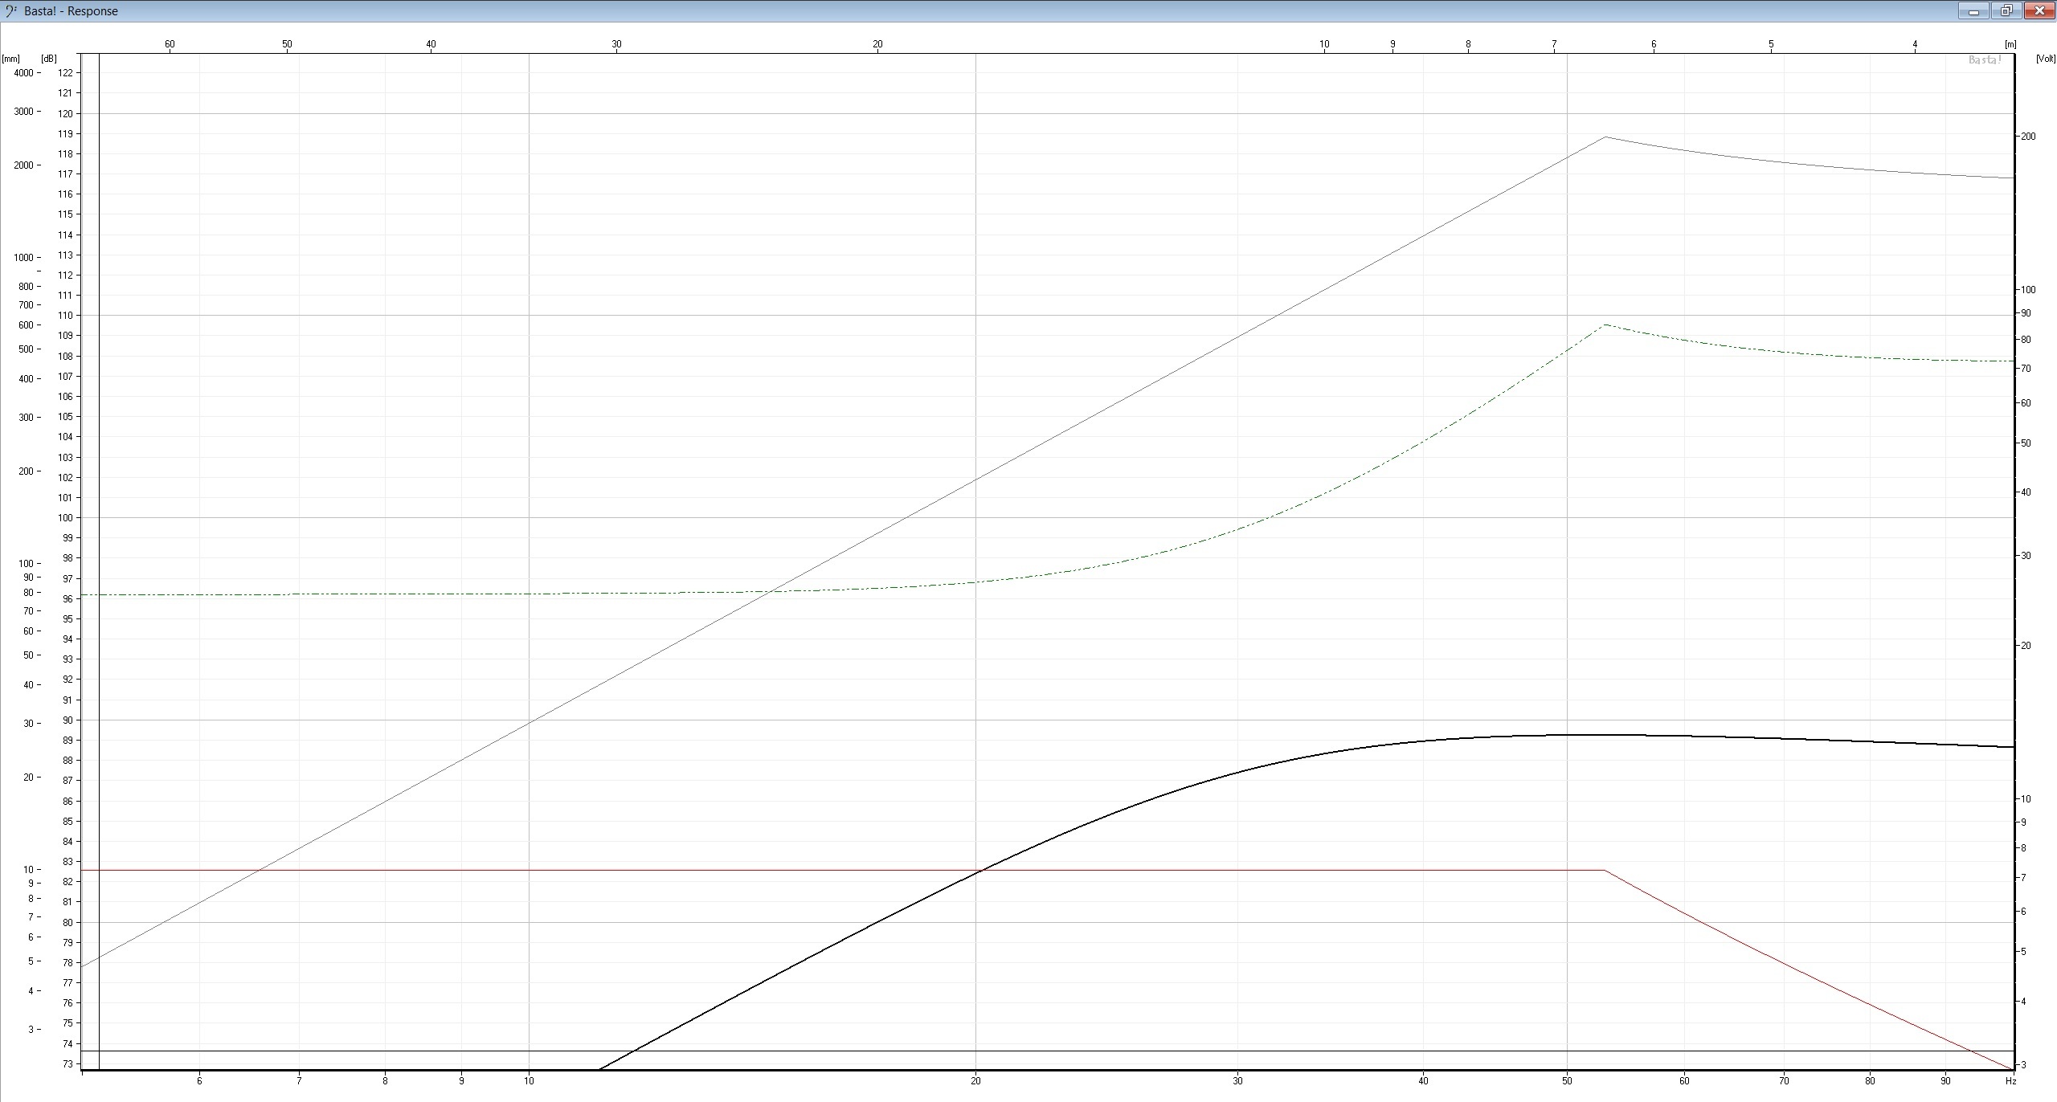Click the 20 Hz tick label on bottom axis
The image size is (2057, 1102).
[975, 1081]
